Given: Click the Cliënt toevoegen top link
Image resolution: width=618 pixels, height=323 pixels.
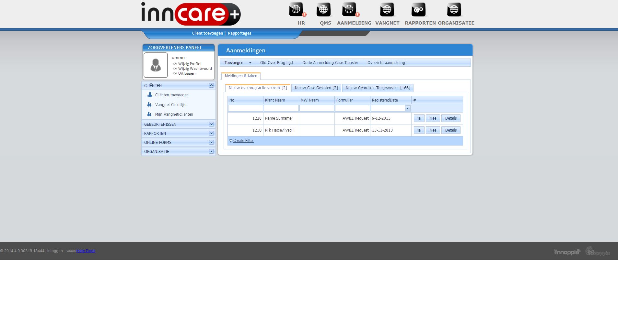Looking at the screenshot, I should click(207, 33).
